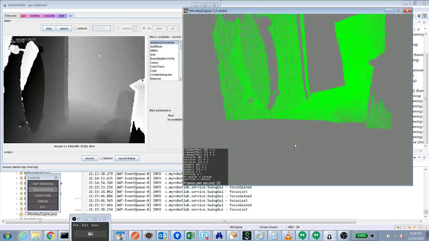This screenshot has height=241, width=429.
Task: Choose BoundingBoxToFile filter
Action: pos(164,59)
